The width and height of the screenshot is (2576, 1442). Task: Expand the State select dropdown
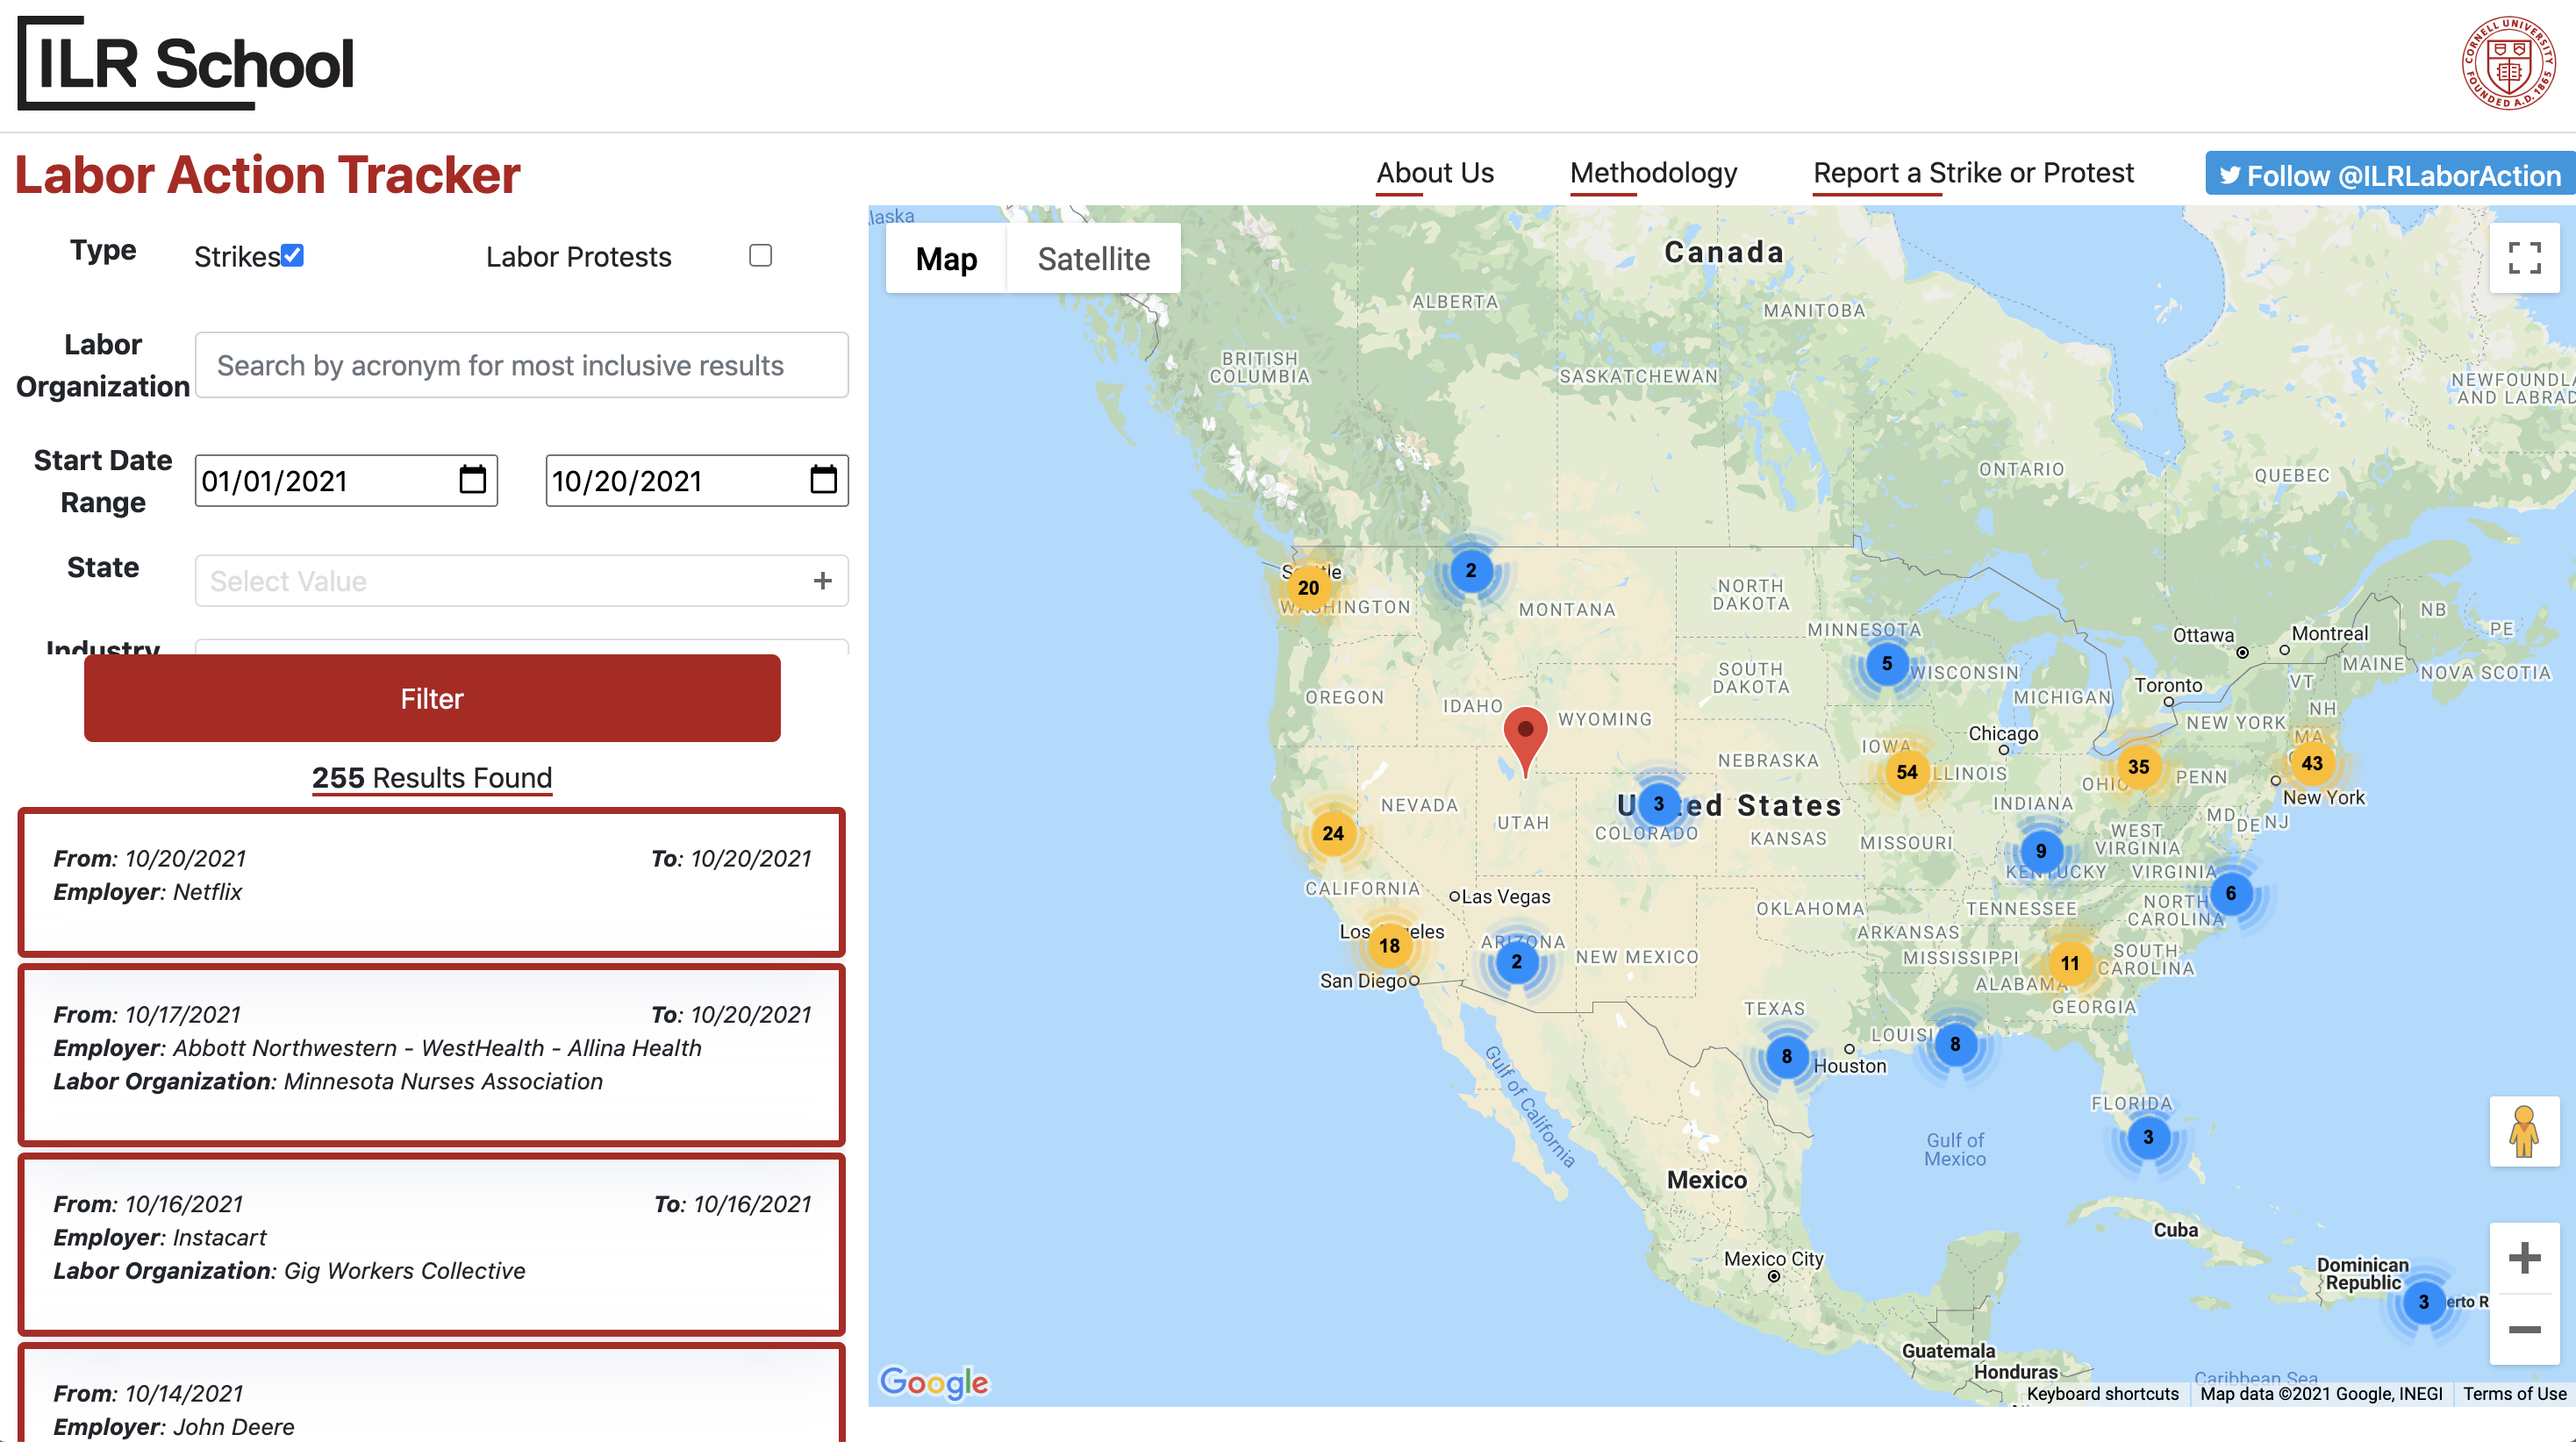click(521, 581)
